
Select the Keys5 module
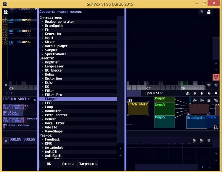[165, 122]
